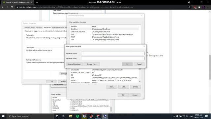Select the OS system variable row
The width and height of the screenshot is (211, 119).
pyautogui.click(x=104, y=75)
